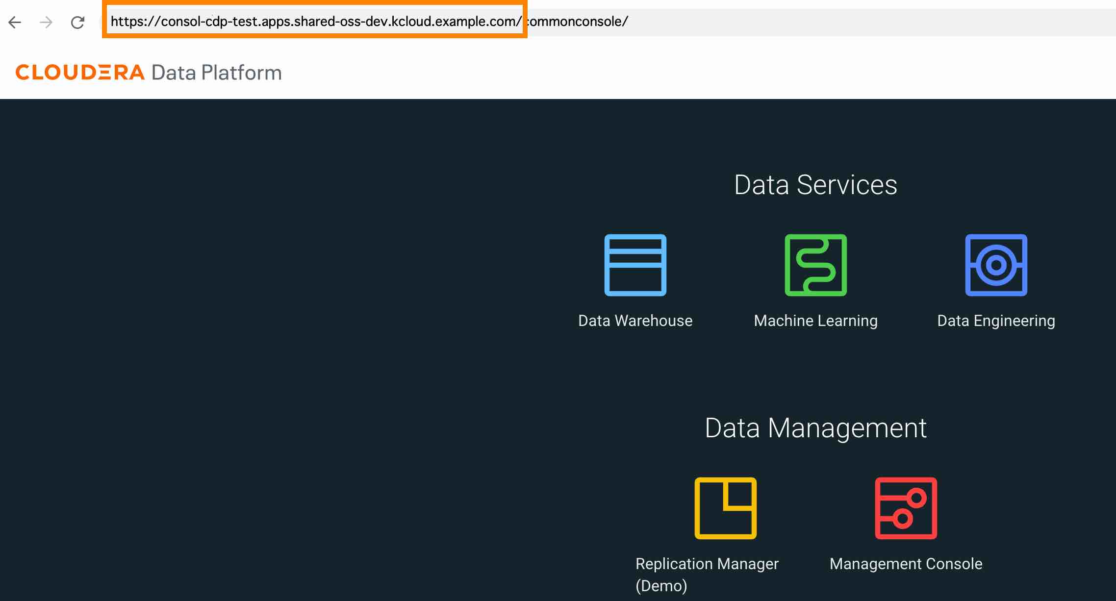Open the yellow Replication Manager icon

[725, 508]
